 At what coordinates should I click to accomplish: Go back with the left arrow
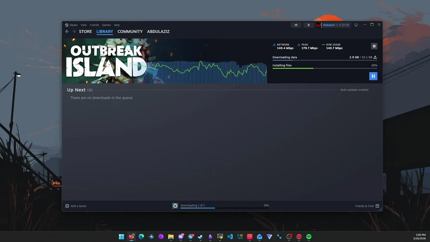click(67, 32)
